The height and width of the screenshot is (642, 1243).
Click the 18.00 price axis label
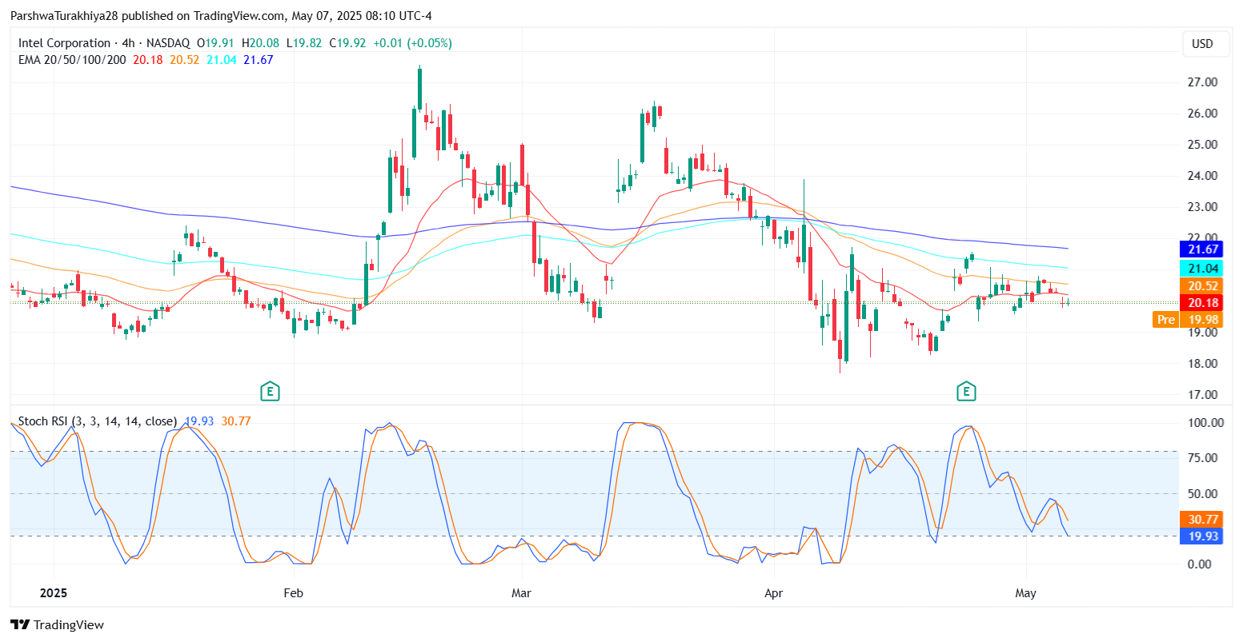pos(1203,364)
